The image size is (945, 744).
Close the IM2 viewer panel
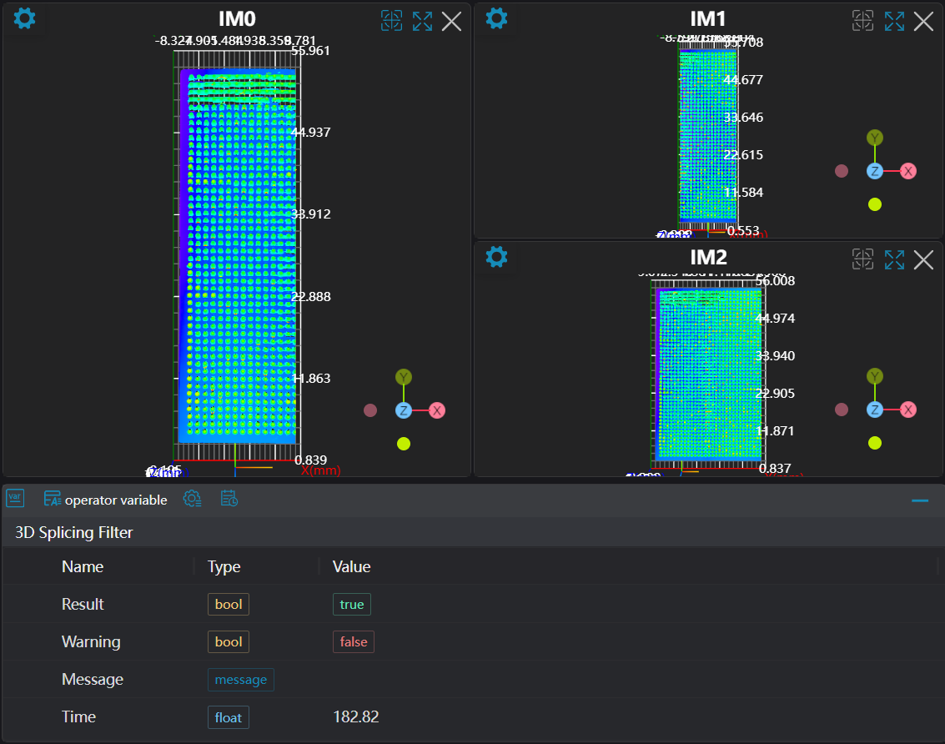pyautogui.click(x=923, y=259)
